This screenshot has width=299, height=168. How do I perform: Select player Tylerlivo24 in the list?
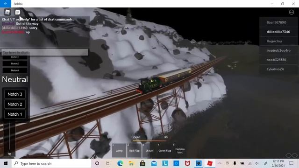(278, 69)
